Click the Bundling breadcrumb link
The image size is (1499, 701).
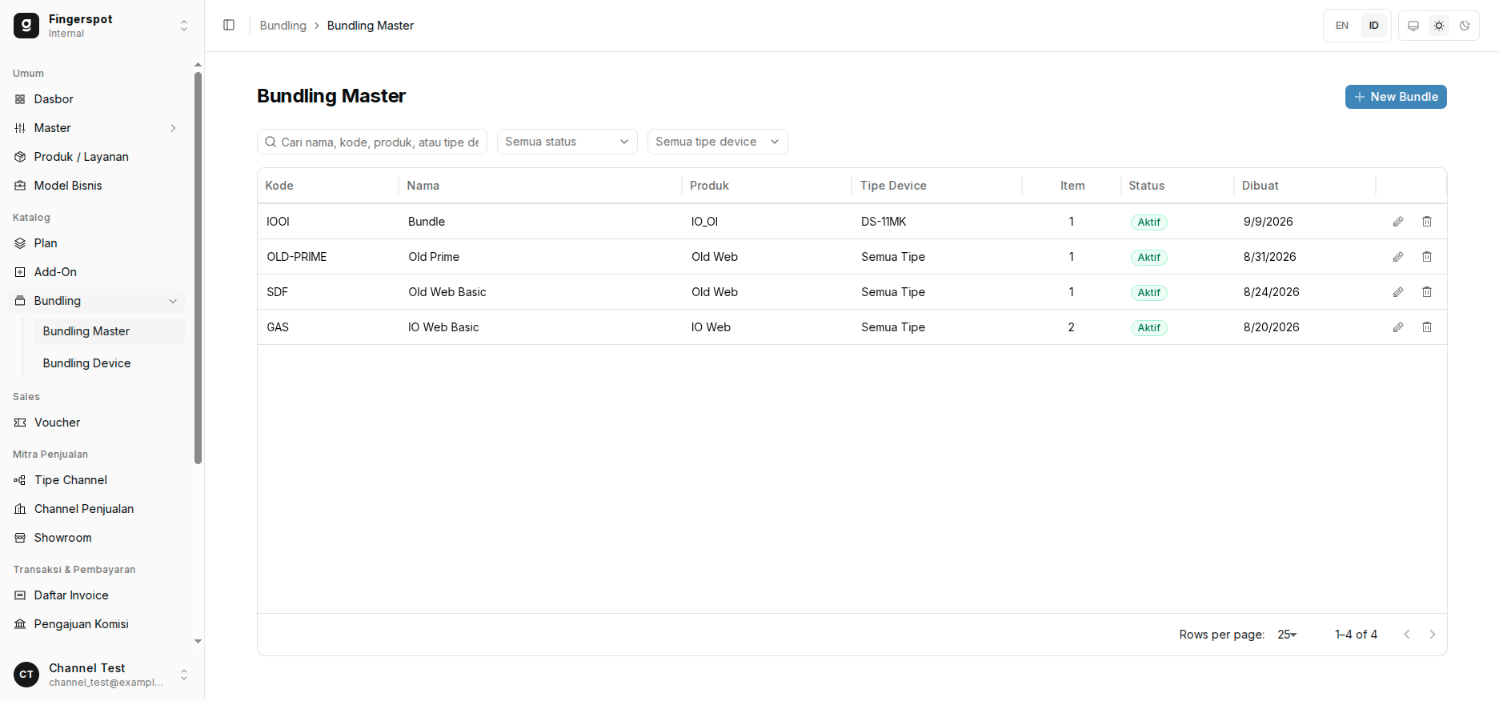pyautogui.click(x=283, y=26)
